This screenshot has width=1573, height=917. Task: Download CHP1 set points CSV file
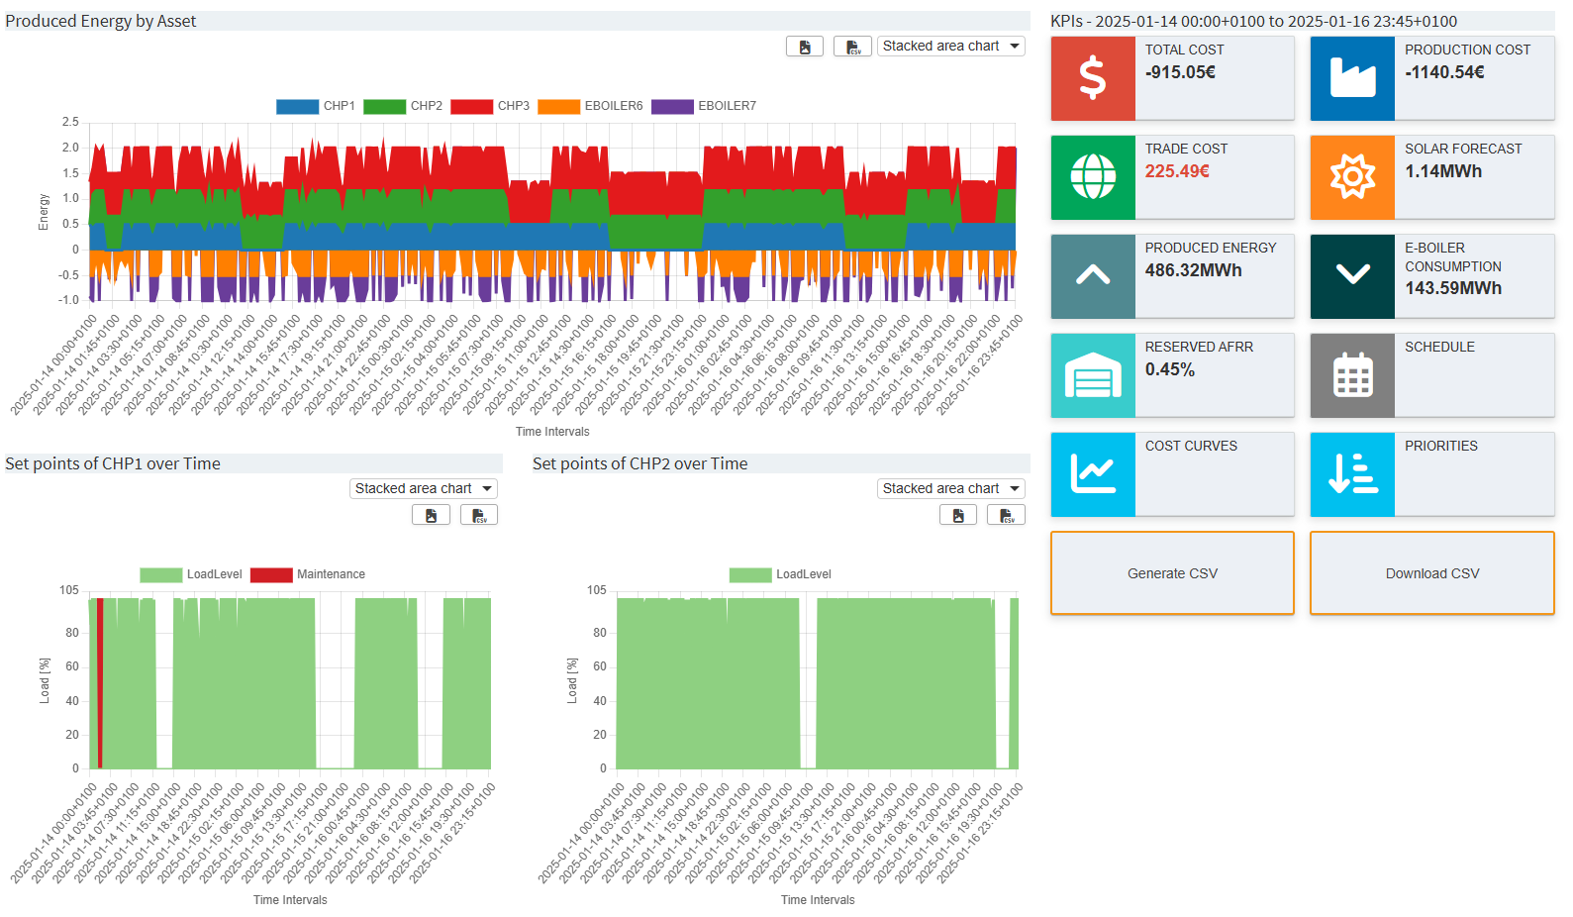[479, 515]
